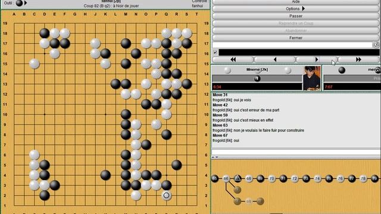The width and height of the screenshot is (381, 214).
Task: Click the Fermer button
Action: pyautogui.click(x=295, y=38)
